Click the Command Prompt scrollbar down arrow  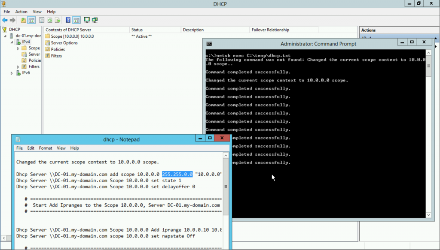coord(428,215)
